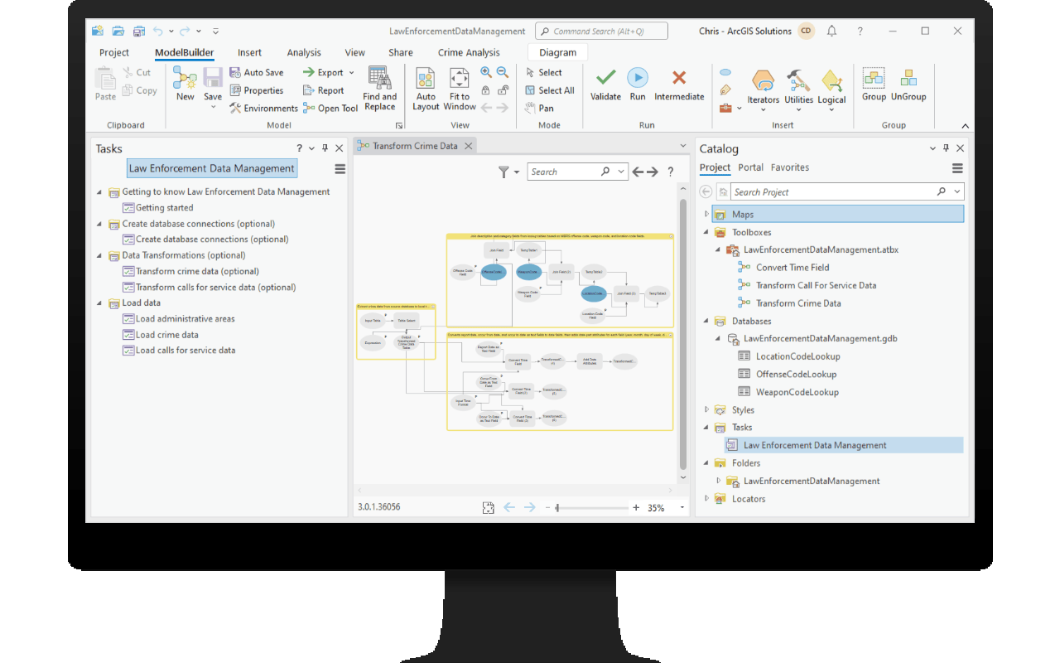Apply Auto Layout to the model diagram
This screenshot has height=663, width=1060.
coord(426,86)
